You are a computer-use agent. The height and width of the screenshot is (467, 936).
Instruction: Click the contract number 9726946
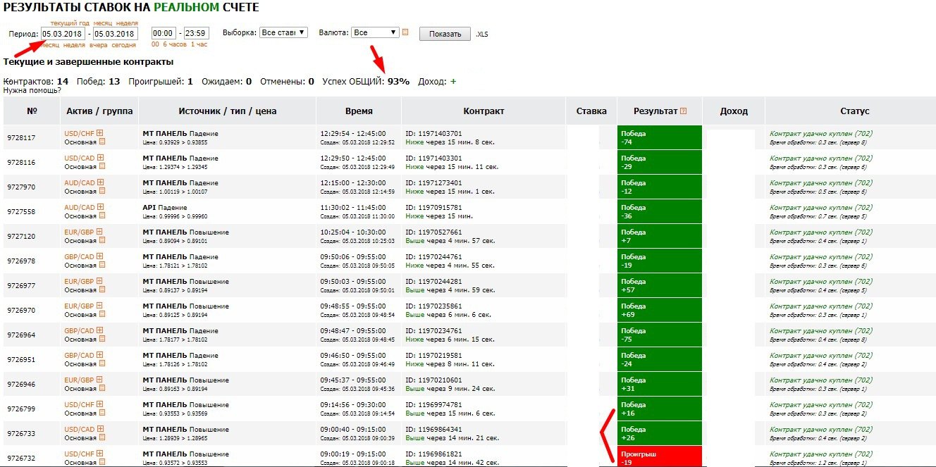coord(21,384)
